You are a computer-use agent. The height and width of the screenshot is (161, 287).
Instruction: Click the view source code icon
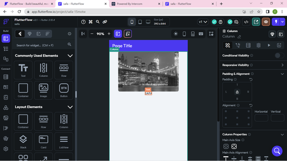246,22
